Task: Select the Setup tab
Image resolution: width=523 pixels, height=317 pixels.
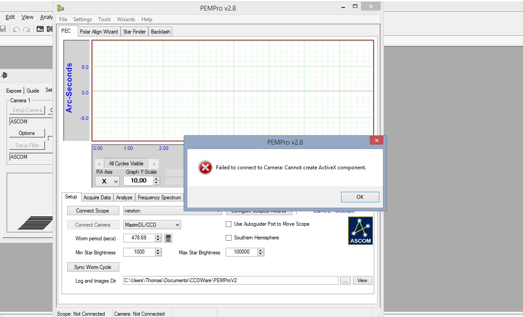Action: 71,197
